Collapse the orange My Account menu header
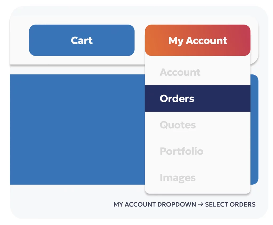The image size is (273, 225). (x=198, y=40)
